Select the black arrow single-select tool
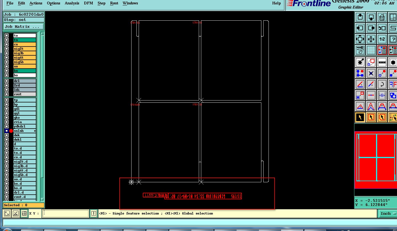 coord(360,117)
